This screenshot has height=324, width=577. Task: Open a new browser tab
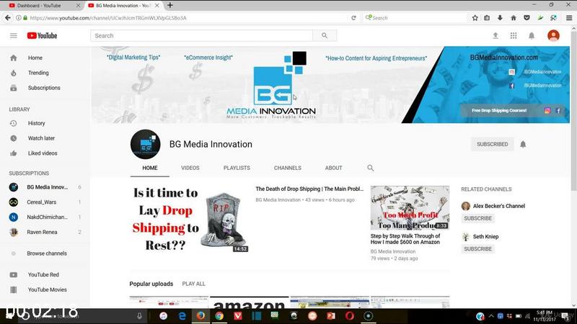pos(170,5)
